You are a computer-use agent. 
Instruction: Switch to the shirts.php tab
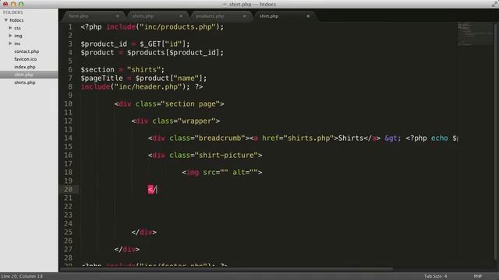(x=143, y=16)
